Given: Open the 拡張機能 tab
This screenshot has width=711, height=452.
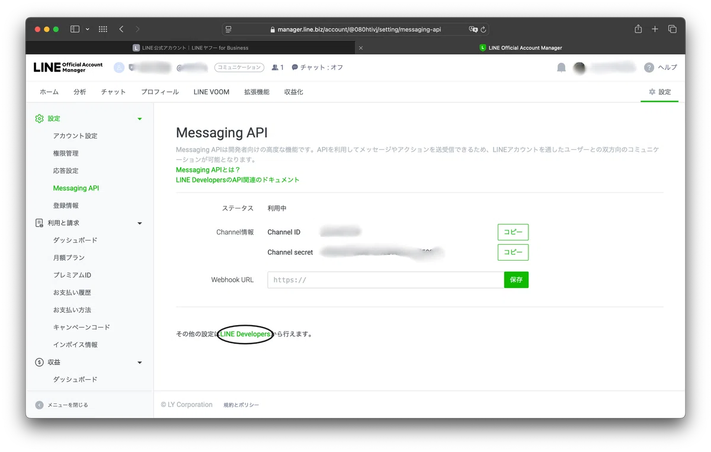Looking at the screenshot, I should coord(257,92).
